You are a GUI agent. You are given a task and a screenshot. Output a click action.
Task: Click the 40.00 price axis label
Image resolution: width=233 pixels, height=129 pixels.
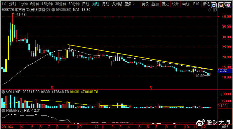[226, 17]
